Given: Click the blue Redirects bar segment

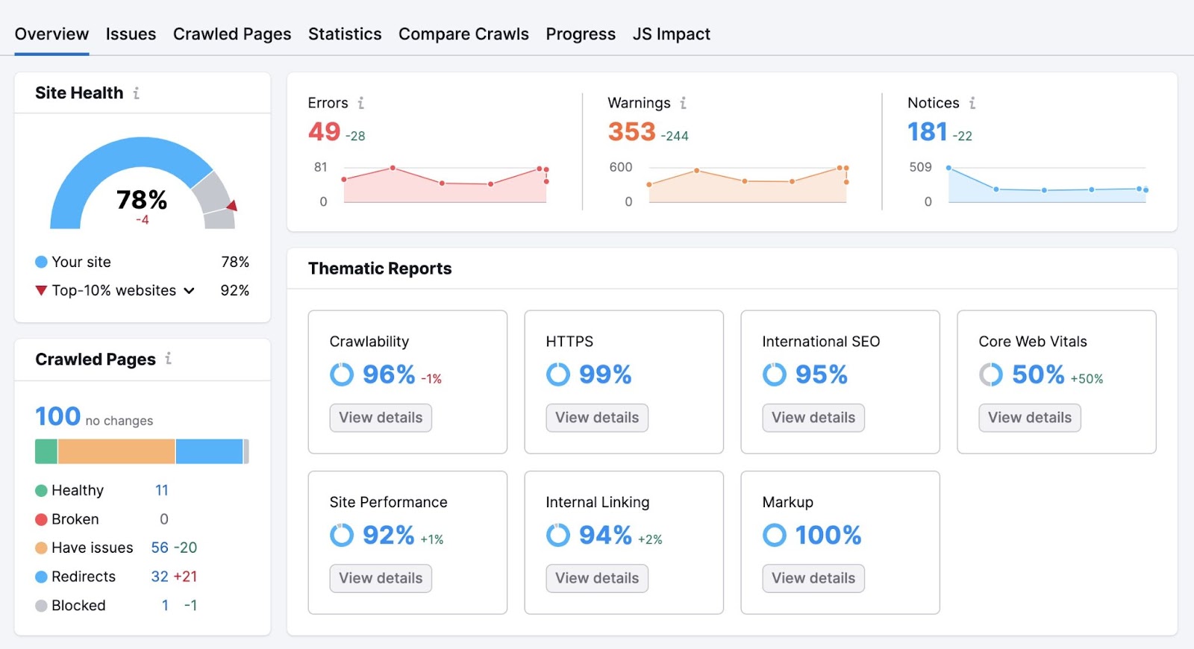Looking at the screenshot, I should [x=209, y=451].
